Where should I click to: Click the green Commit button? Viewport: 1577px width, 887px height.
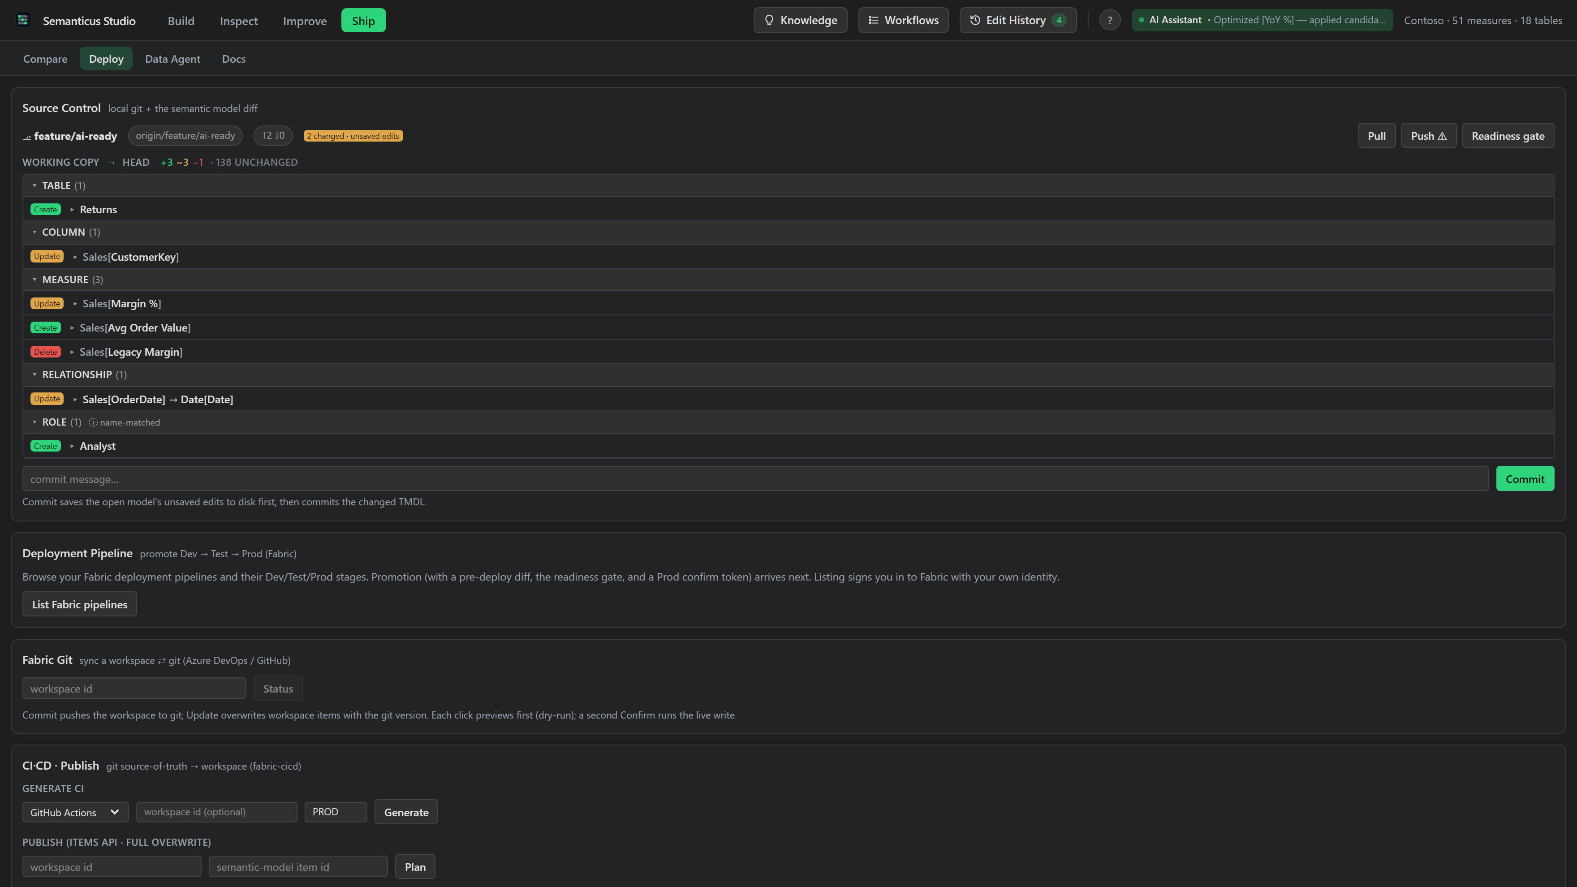coord(1525,479)
